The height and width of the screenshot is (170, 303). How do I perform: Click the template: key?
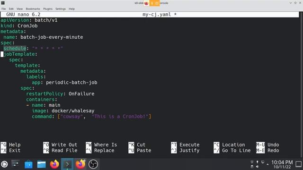(27, 66)
